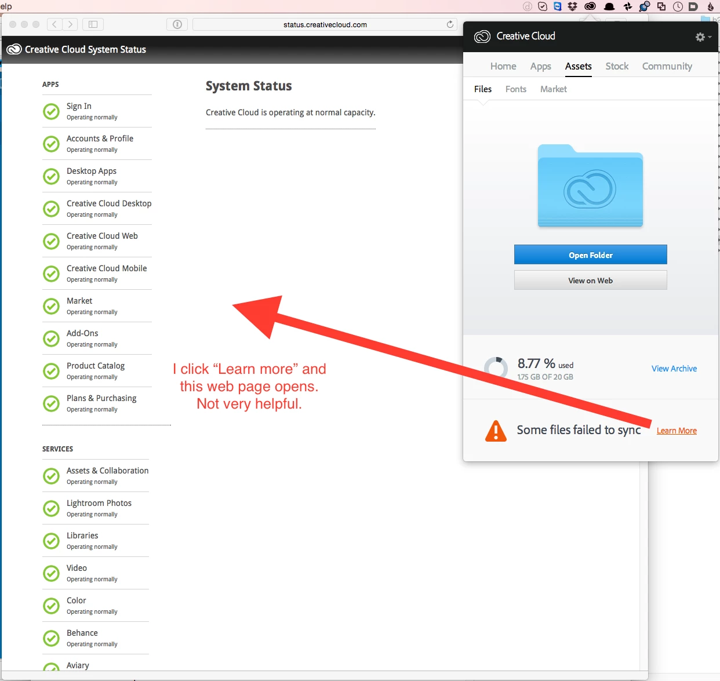Screen dimensions: 720x681
Task: Click the Assets & Collaboration checkmark icon
Action: [52, 476]
